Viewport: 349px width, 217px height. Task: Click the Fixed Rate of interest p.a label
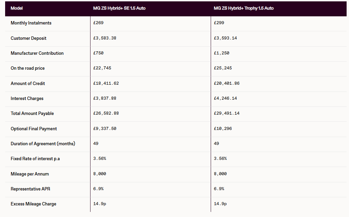coord(35,159)
